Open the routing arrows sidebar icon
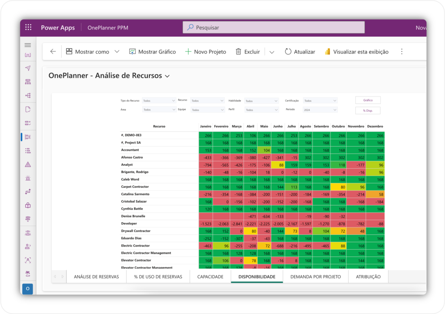 coord(28,192)
